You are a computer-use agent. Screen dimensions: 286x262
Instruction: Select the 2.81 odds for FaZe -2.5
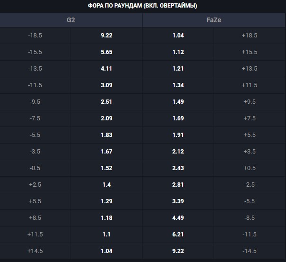click(178, 185)
